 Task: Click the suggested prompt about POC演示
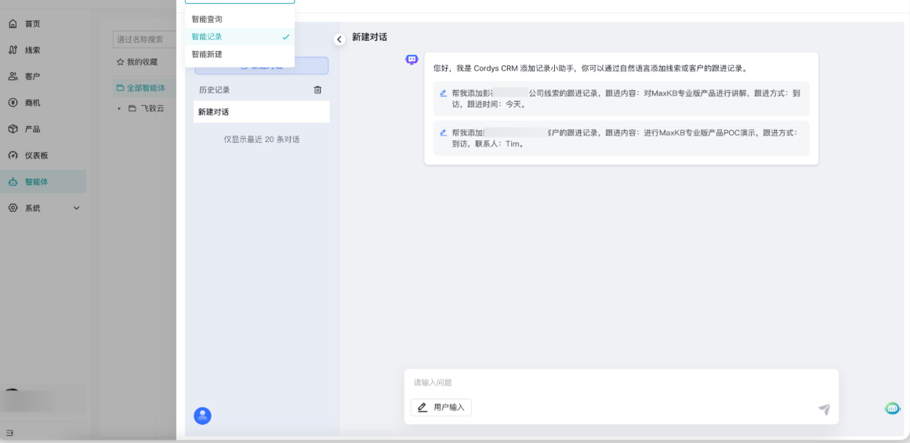coord(621,138)
